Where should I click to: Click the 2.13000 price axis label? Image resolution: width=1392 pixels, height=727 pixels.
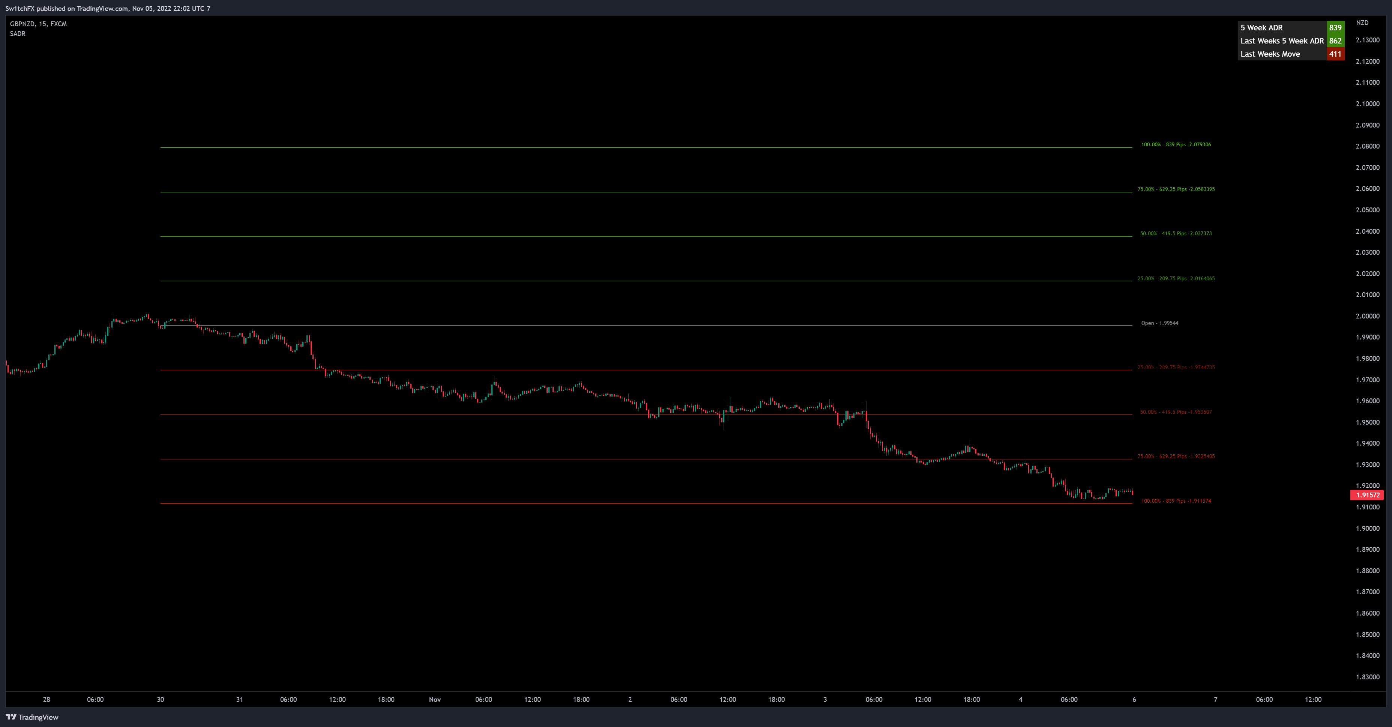coord(1368,40)
